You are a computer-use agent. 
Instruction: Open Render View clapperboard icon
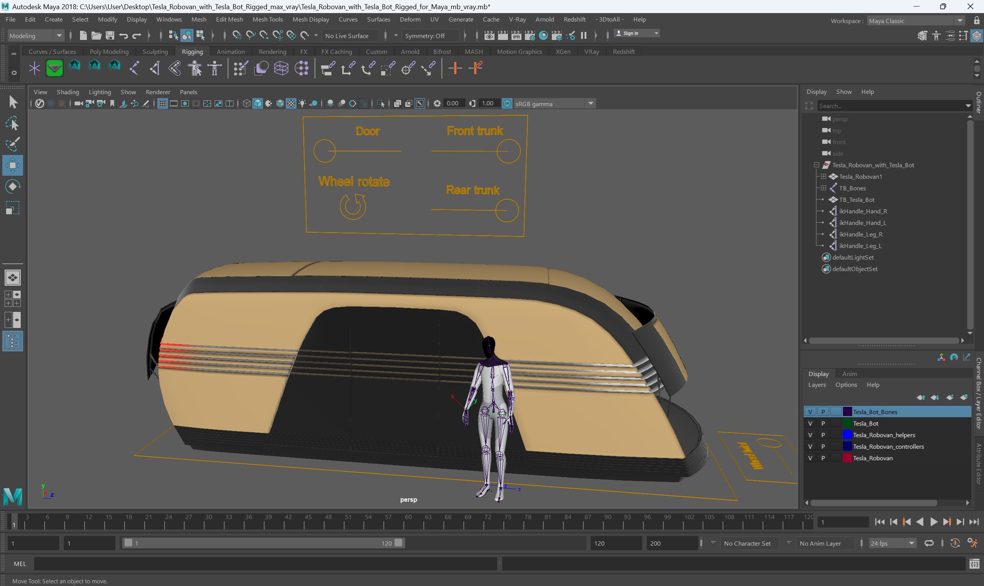click(489, 35)
